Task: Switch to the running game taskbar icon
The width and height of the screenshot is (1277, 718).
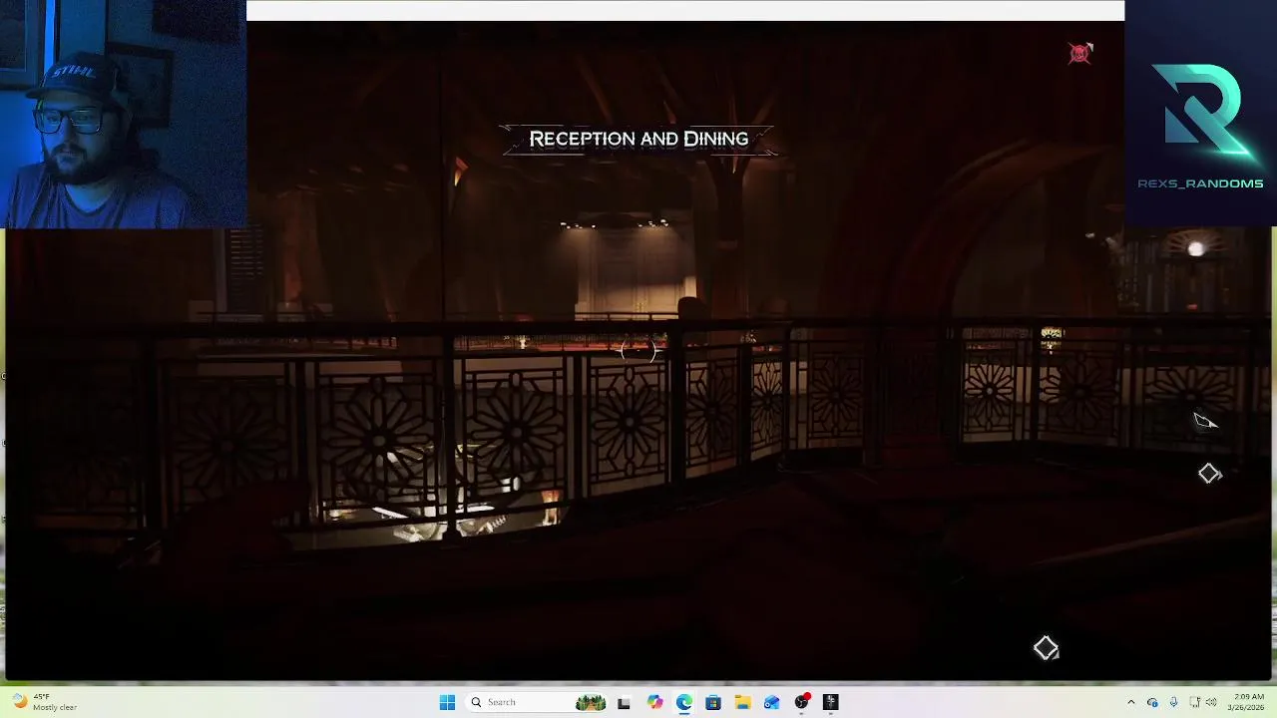Action: (x=830, y=702)
